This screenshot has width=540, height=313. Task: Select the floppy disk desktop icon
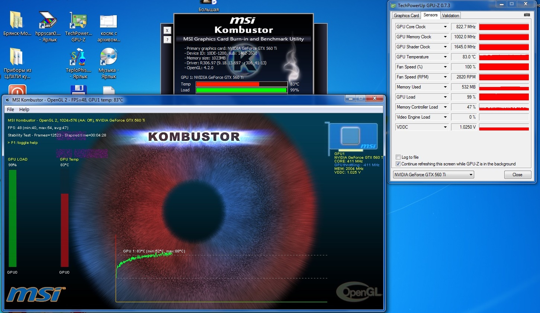[78, 90]
